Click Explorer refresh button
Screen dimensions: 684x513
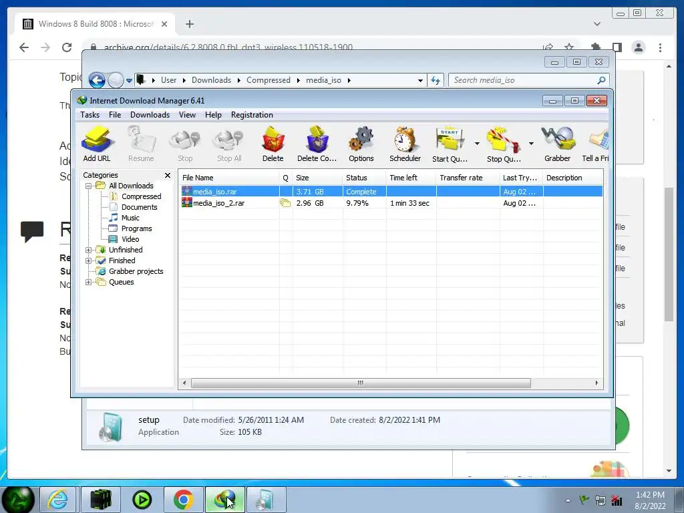pos(436,80)
